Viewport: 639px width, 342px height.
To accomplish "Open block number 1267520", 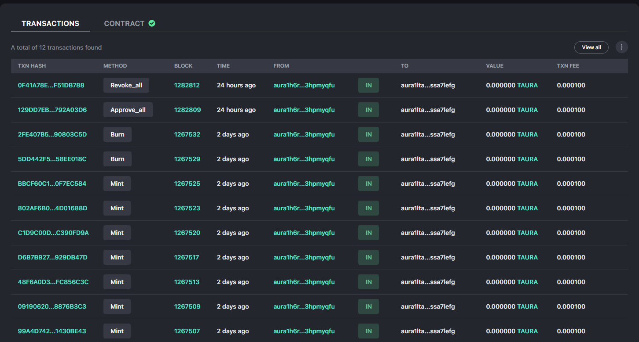I will click(x=187, y=233).
